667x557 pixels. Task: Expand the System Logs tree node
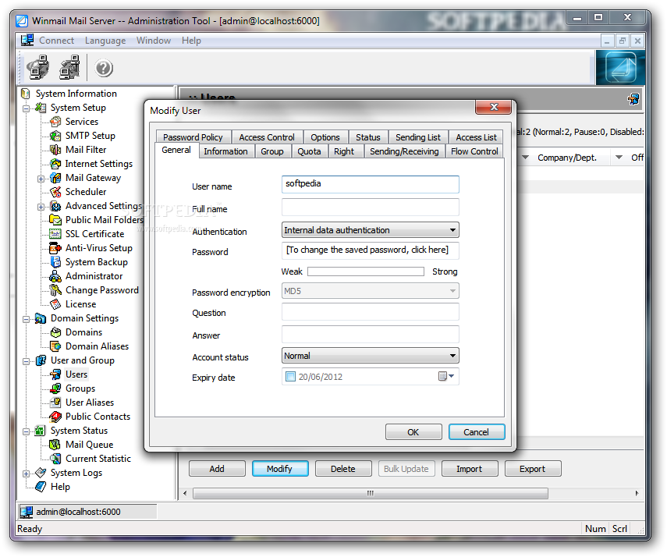(27, 474)
